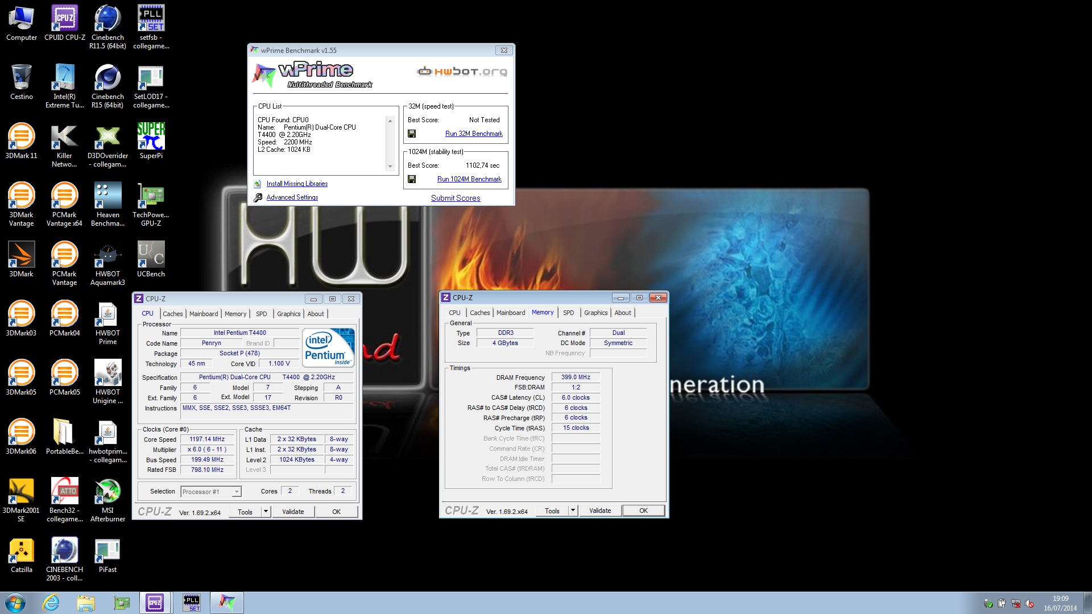Open PiFast desktop shortcut

click(107, 555)
